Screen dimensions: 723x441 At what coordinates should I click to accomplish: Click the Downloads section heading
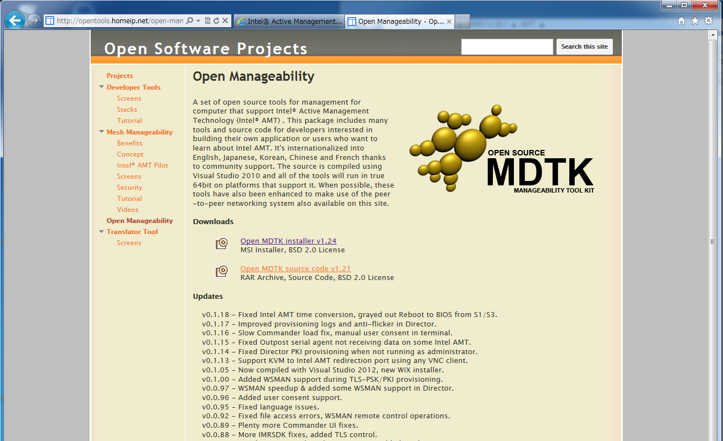pyautogui.click(x=213, y=222)
